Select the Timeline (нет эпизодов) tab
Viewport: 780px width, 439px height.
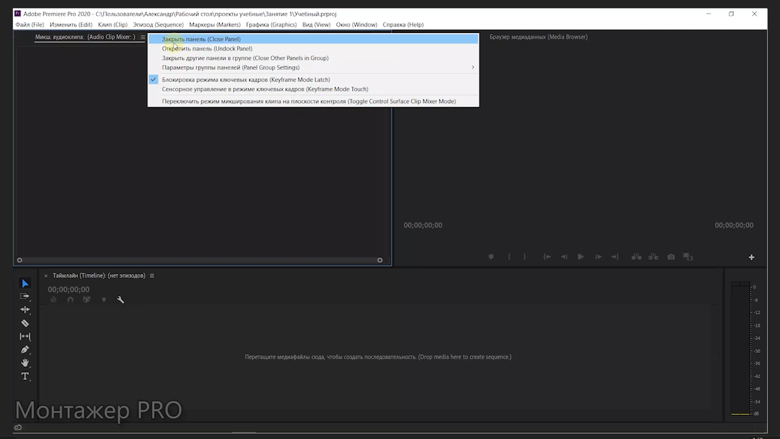(x=99, y=276)
